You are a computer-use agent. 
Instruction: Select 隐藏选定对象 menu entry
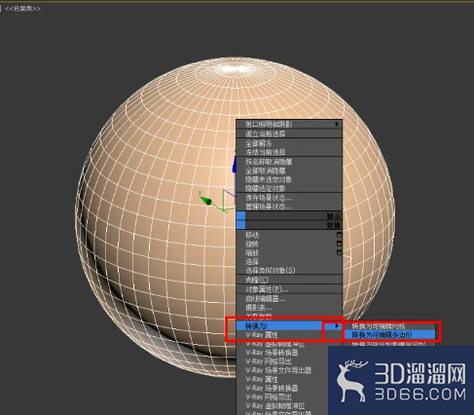(289, 188)
